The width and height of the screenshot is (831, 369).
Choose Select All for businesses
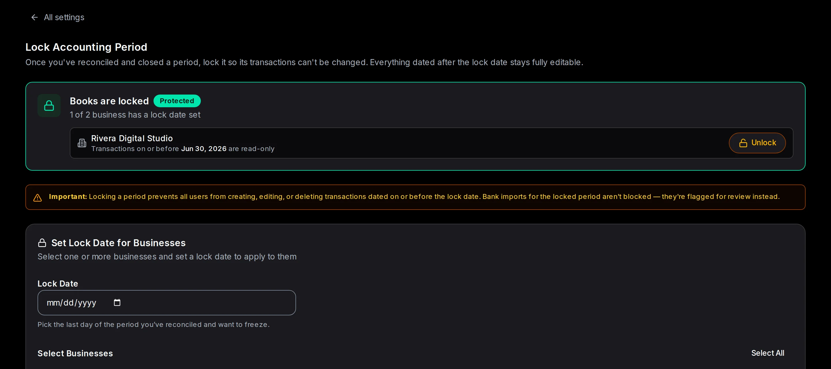pos(768,353)
